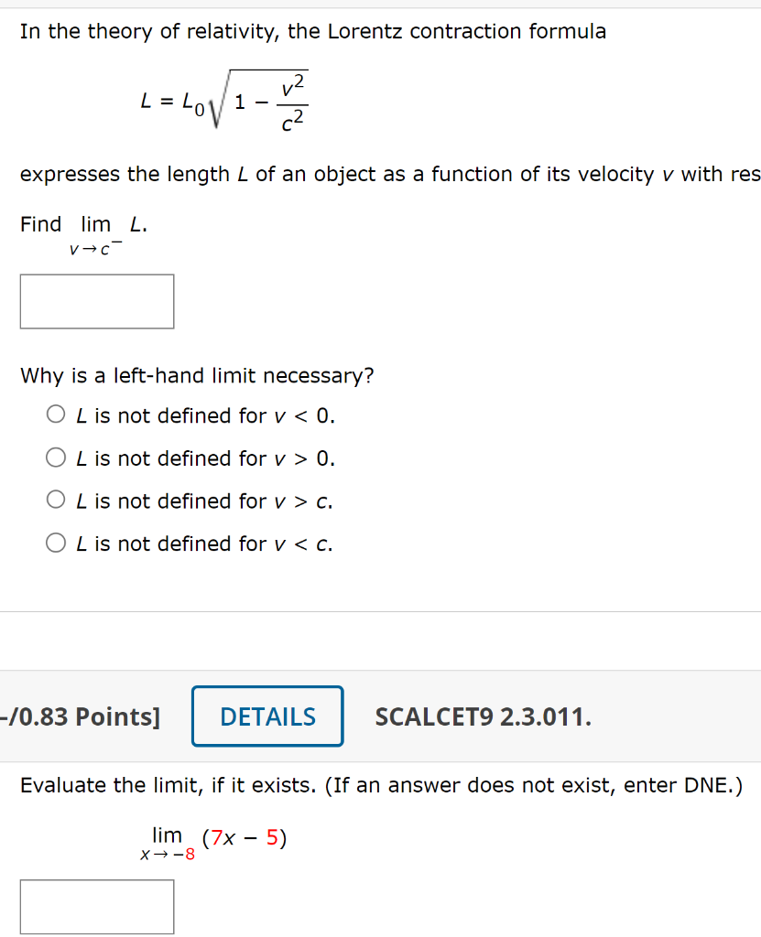Click the limit expression lim v→c− L
Image resolution: width=761 pixels, height=937 pixels.
[101, 232]
